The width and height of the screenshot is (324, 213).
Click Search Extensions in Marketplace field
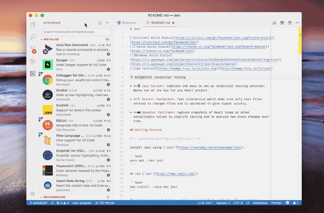[77, 32]
